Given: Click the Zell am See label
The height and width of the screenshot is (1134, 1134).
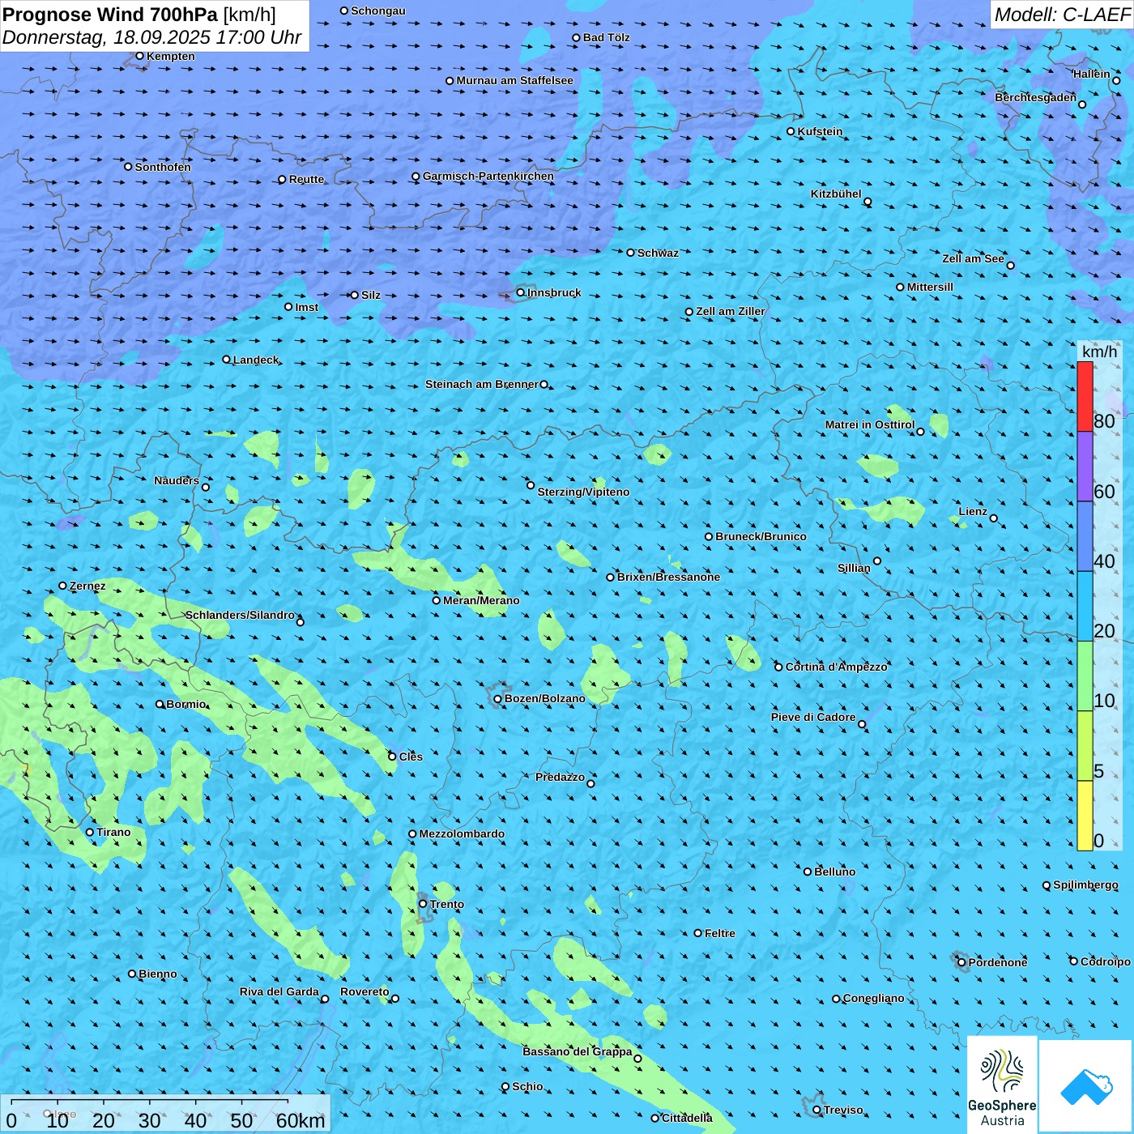Looking at the screenshot, I should tap(973, 258).
